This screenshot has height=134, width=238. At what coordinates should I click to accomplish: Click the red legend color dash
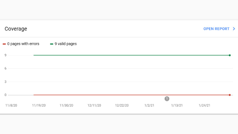4,44
